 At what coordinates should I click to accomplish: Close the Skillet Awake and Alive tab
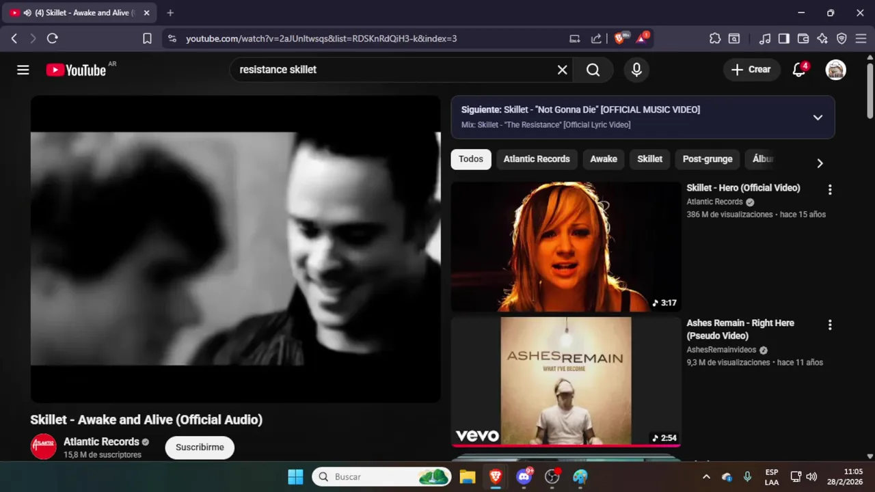click(146, 13)
